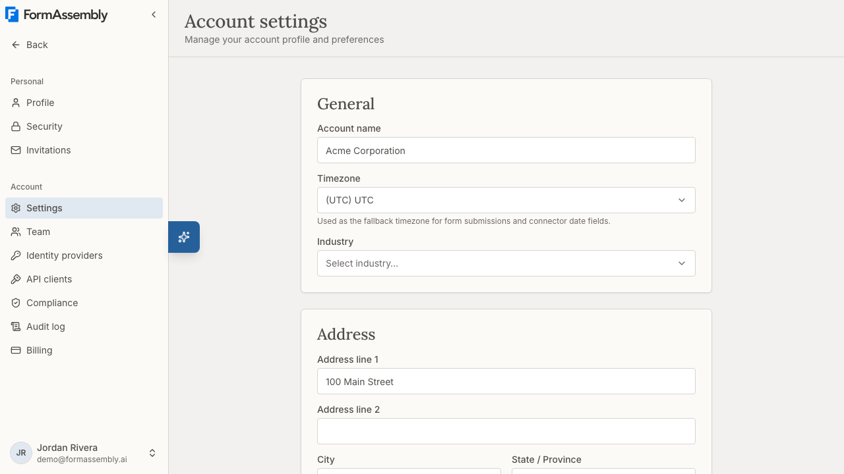Click the API clients icon
Image resolution: width=844 pixels, height=474 pixels.
coord(16,279)
